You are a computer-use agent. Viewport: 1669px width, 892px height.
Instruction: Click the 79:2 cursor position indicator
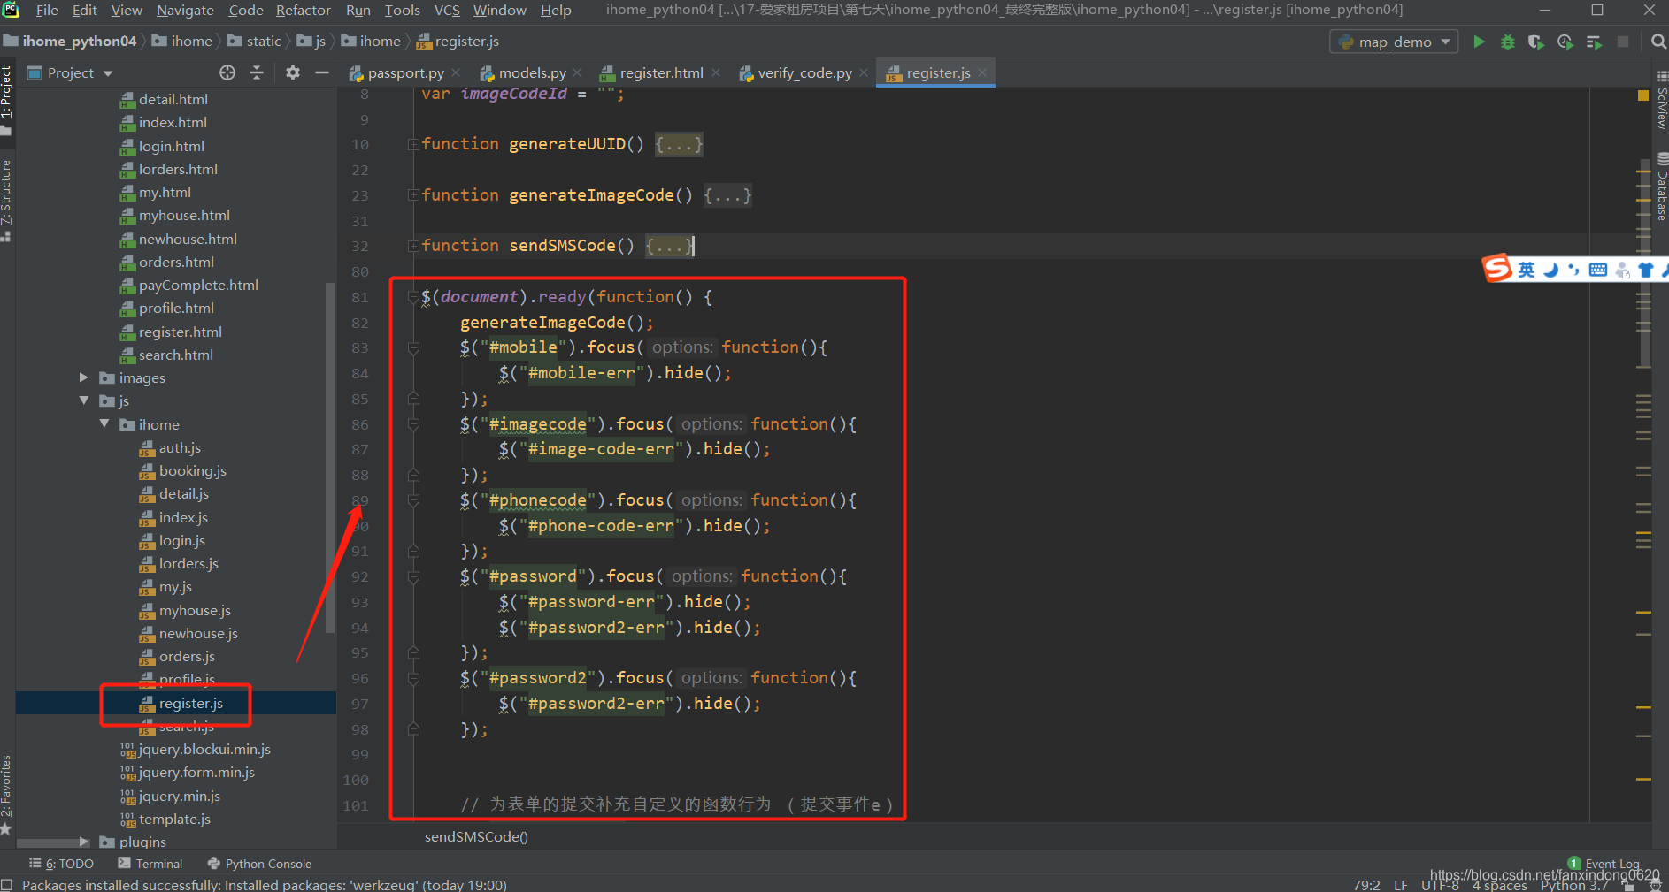pos(1366,885)
